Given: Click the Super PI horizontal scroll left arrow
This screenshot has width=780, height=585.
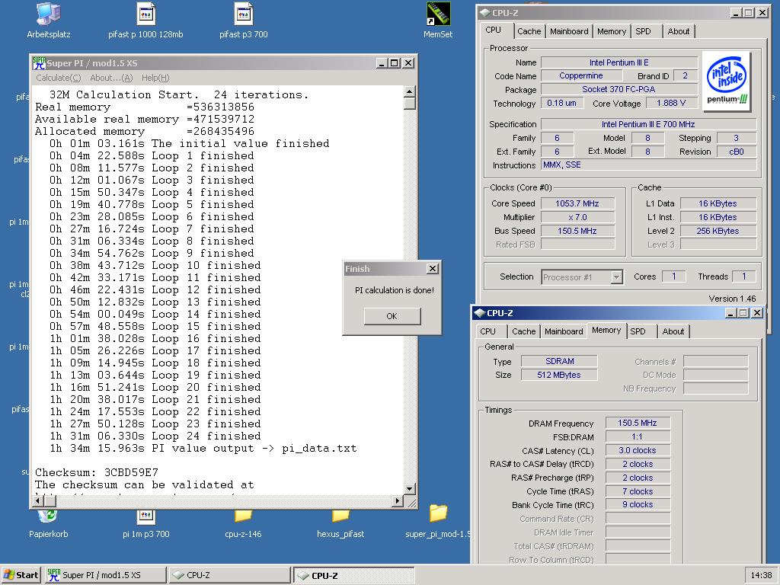Looking at the screenshot, I should tap(38, 501).
